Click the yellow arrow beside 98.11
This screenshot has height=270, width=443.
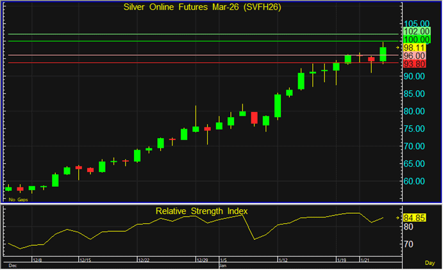coord(398,47)
